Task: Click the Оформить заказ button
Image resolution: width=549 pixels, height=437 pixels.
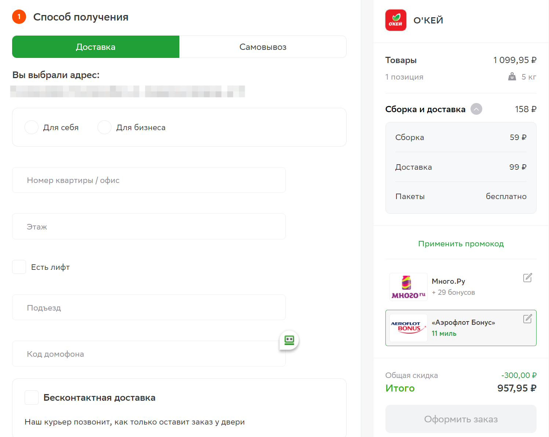Action: [461, 419]
